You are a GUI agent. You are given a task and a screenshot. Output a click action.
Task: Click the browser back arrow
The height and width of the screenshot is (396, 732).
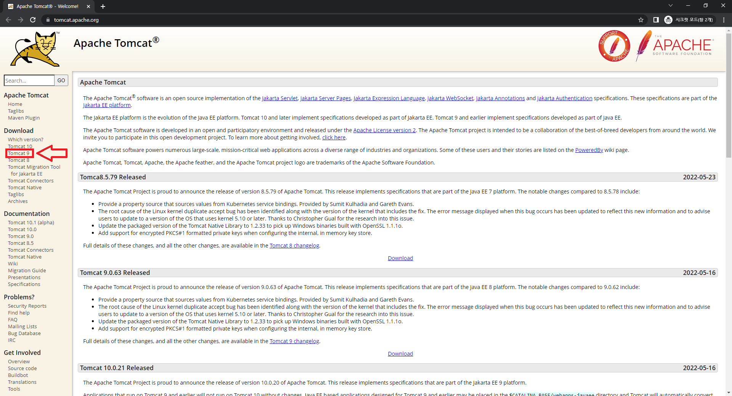click(x=8, y=20)
